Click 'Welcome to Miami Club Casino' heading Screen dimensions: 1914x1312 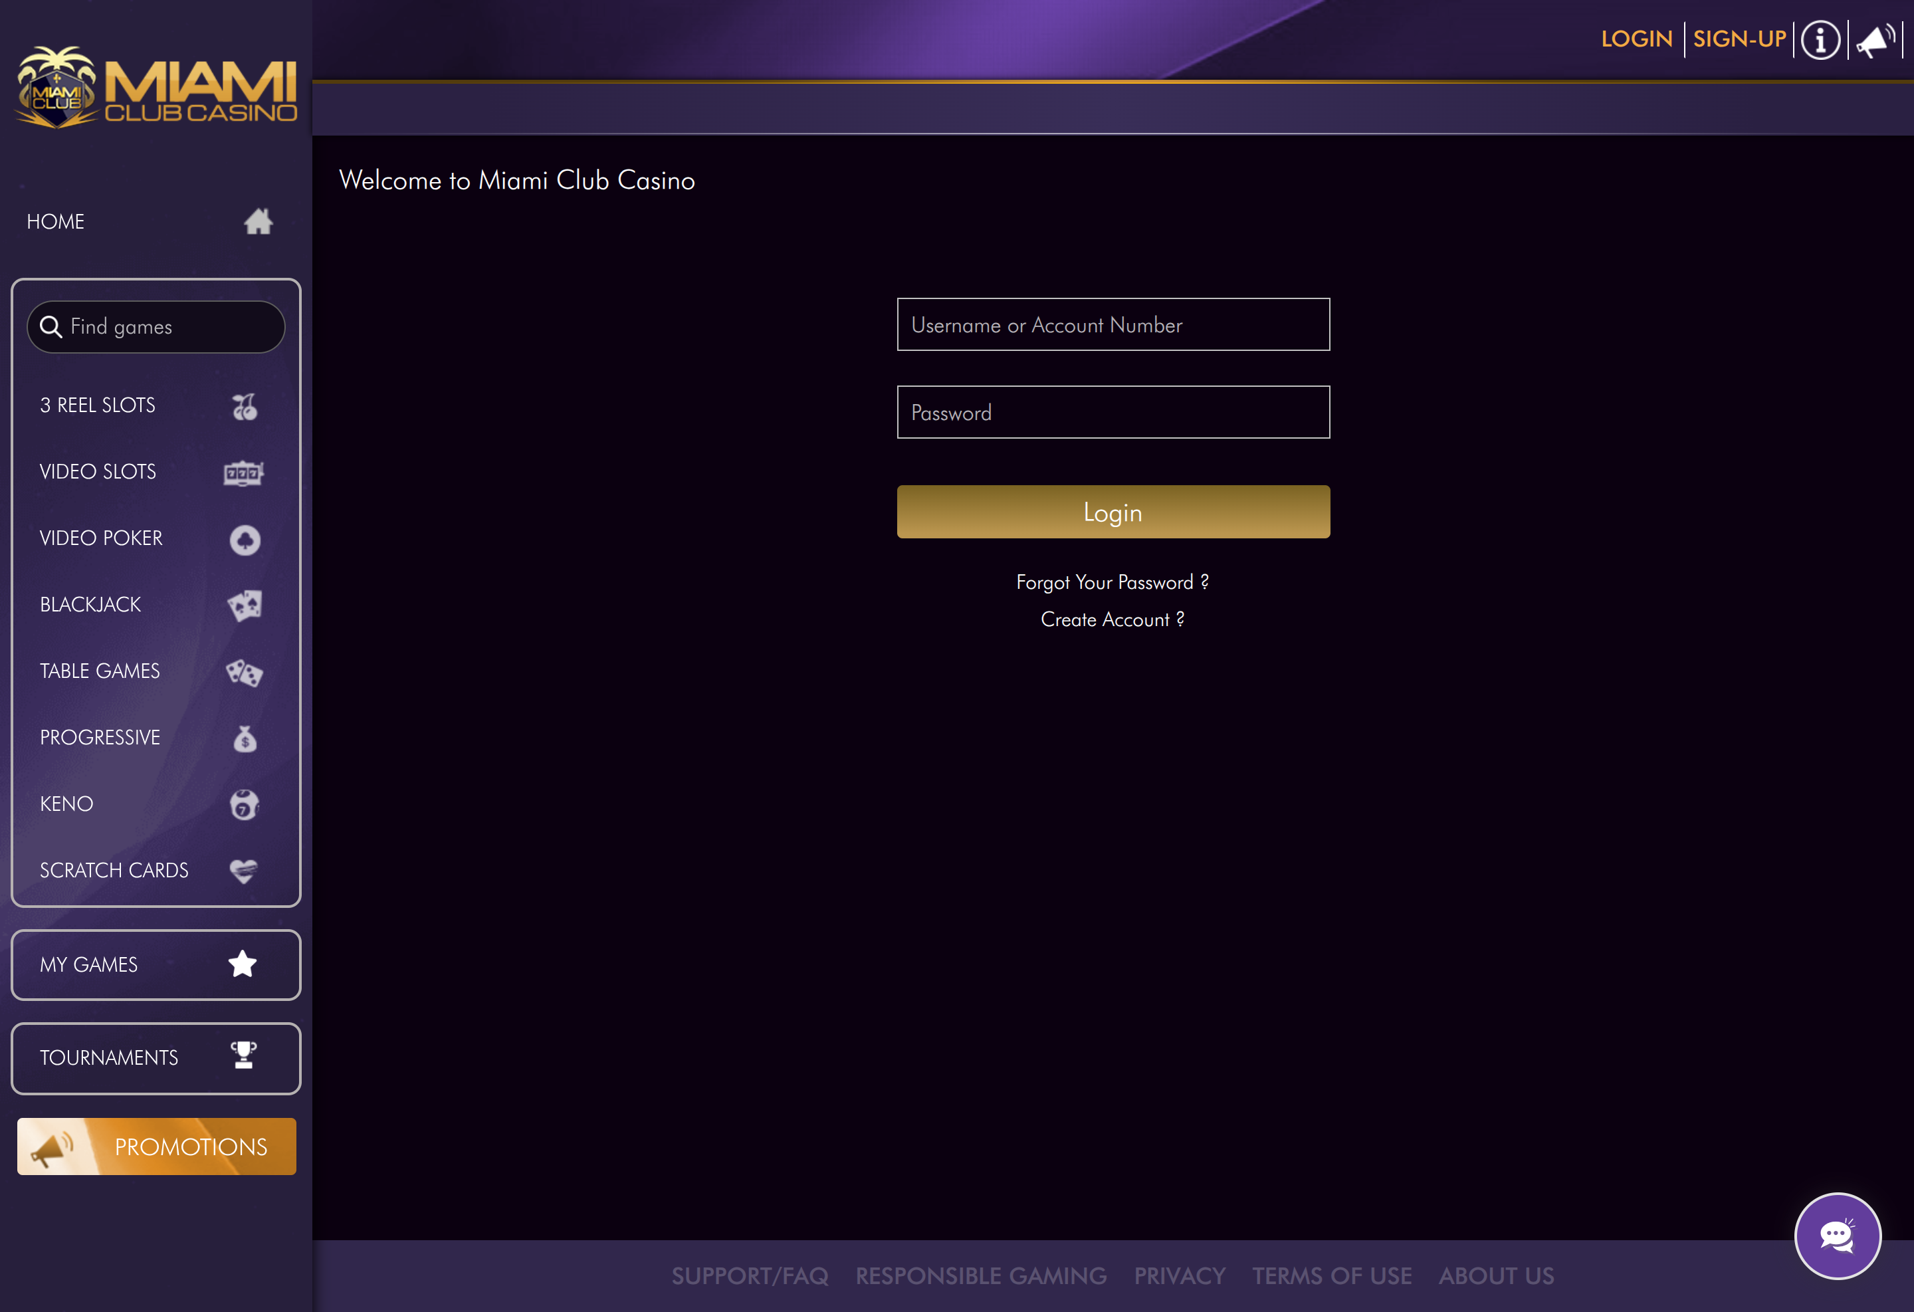517,180
